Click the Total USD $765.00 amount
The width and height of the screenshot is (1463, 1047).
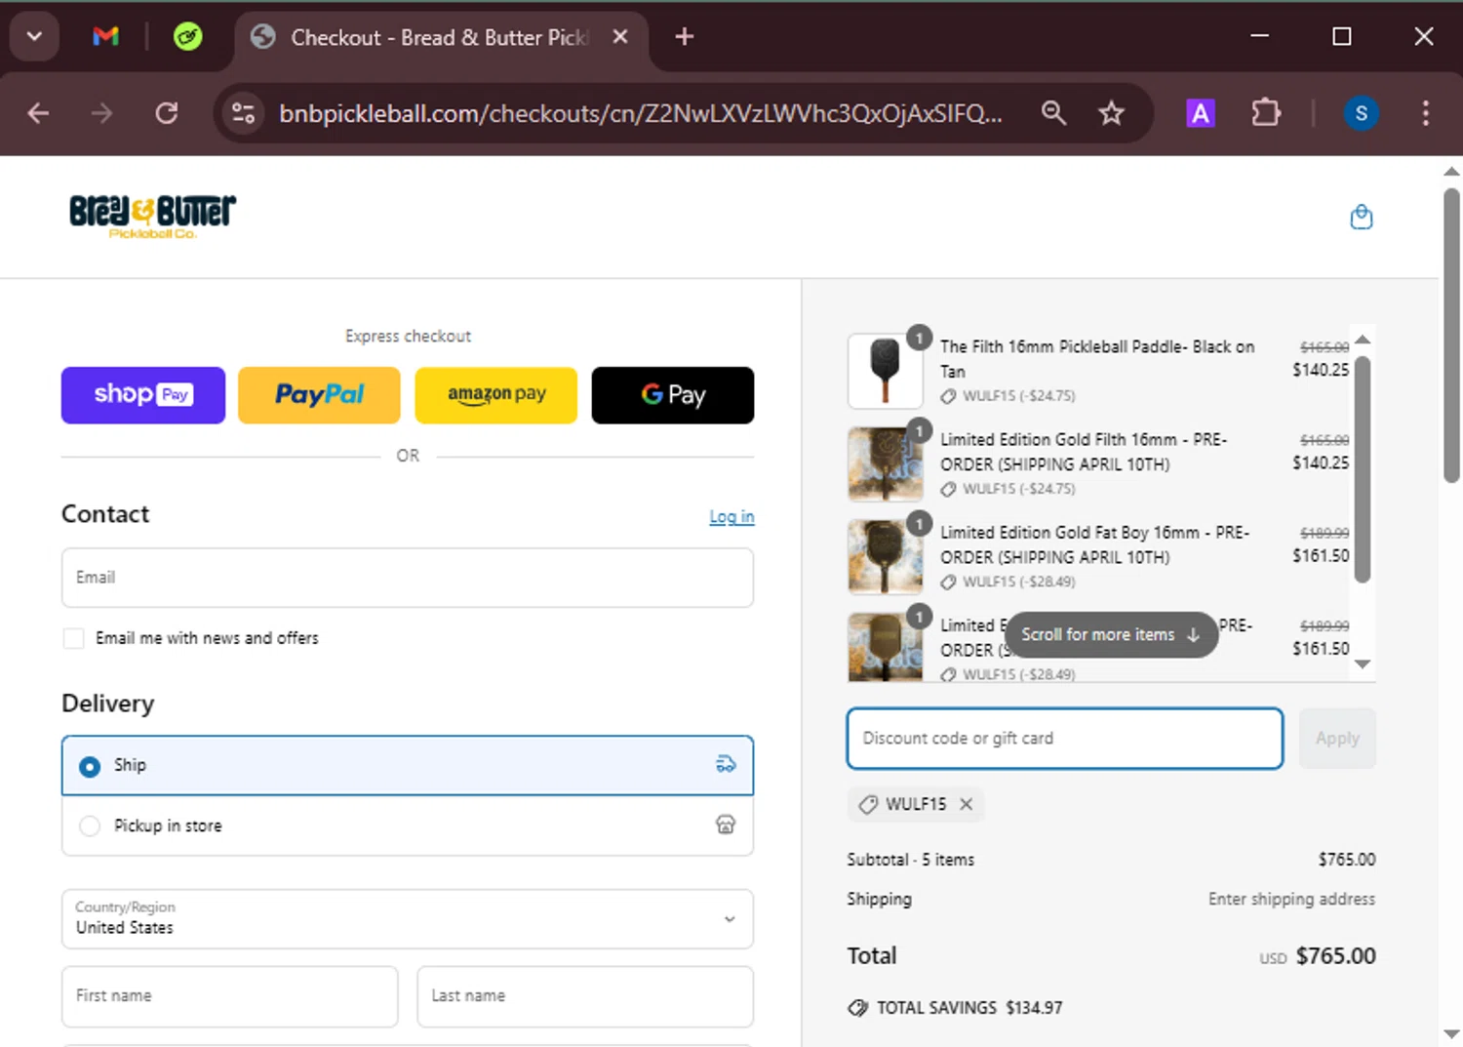tap(1317, 956)
